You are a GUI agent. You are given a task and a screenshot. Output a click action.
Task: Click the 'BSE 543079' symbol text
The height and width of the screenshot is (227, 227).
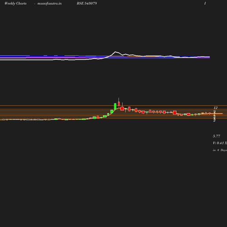[x=87, y=3]
